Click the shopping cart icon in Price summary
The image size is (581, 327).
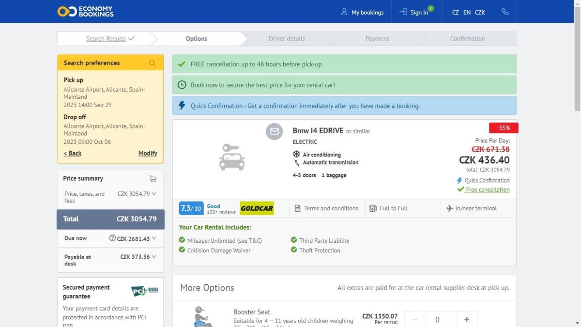click(153, 179)
